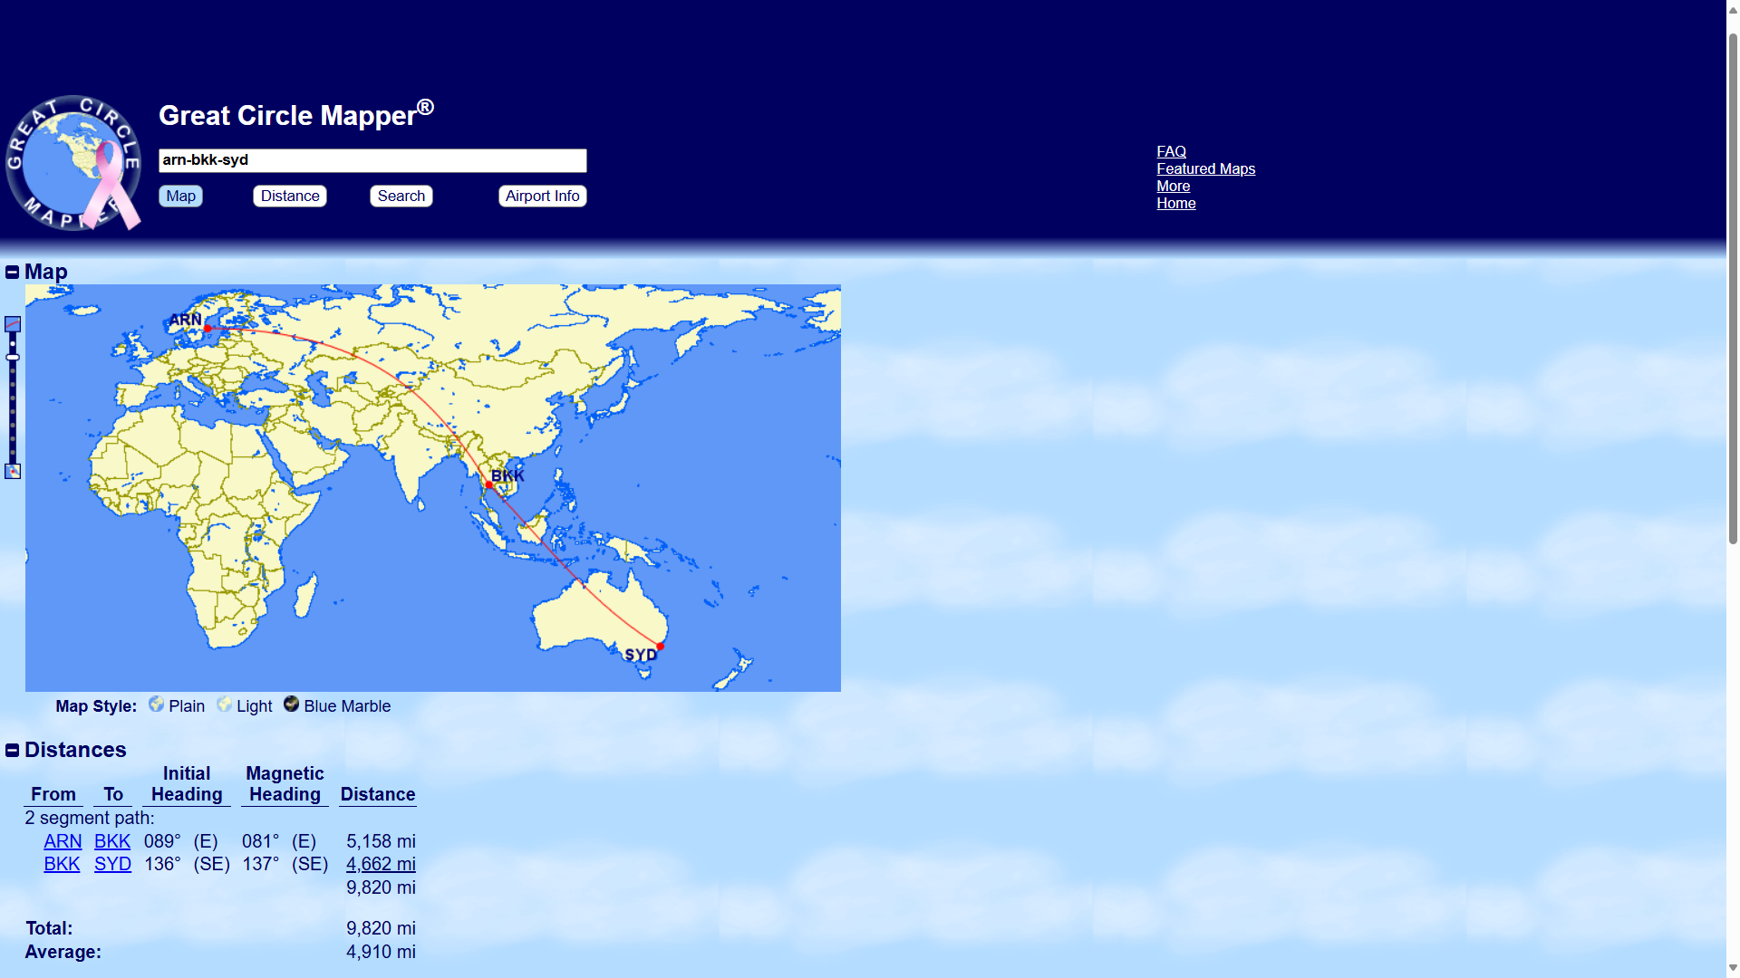
Task: Click the route input field containing arn-bkk-syd
Action: coord(372,160)
